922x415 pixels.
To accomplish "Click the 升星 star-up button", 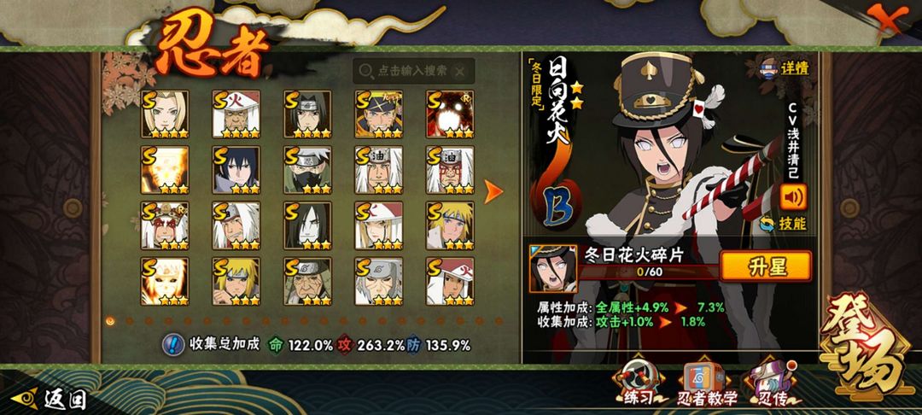I will click(x=766, y=266).
